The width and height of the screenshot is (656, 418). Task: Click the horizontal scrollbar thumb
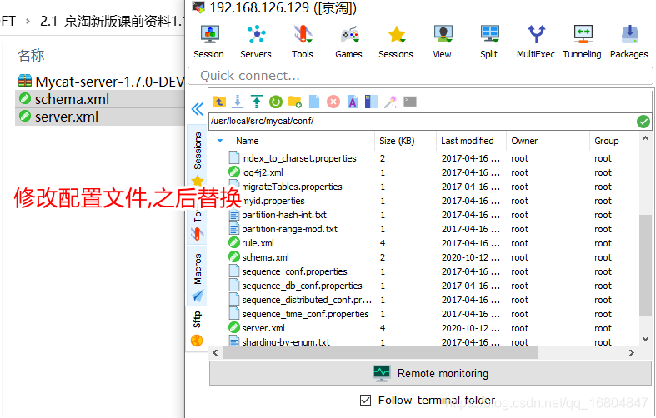pos(380,353)
